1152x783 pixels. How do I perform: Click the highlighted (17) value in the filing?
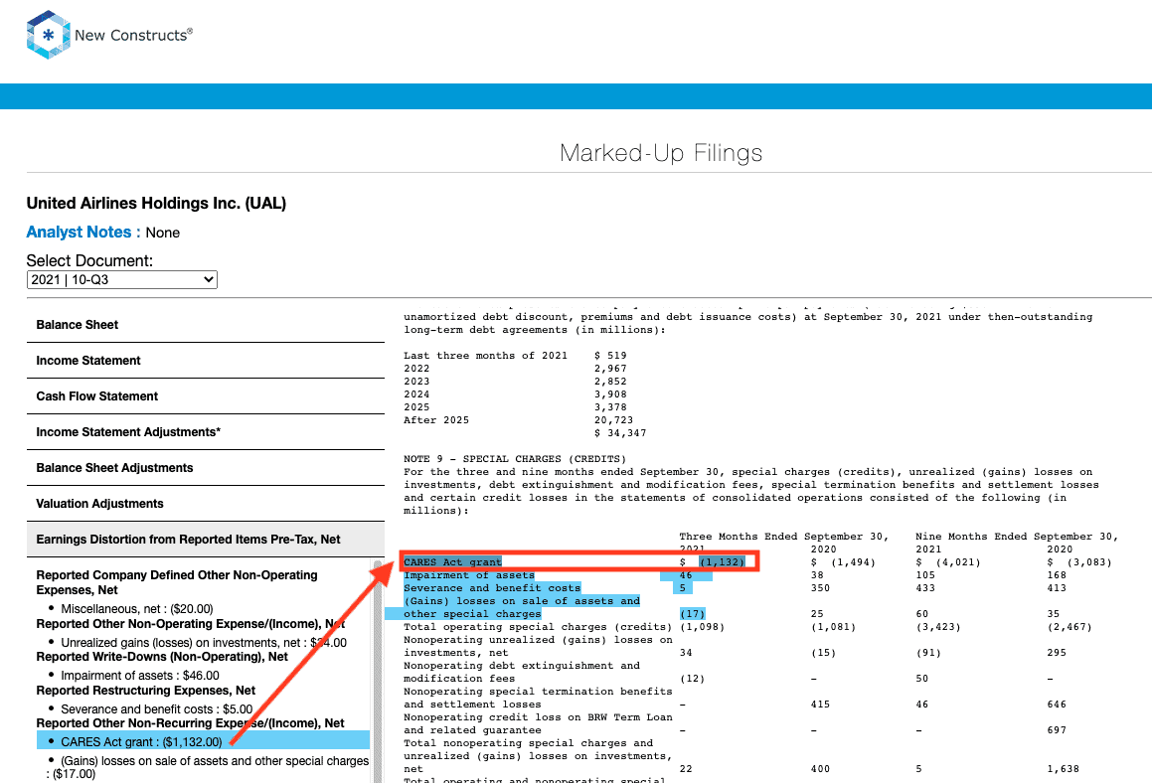click(692, 613)
